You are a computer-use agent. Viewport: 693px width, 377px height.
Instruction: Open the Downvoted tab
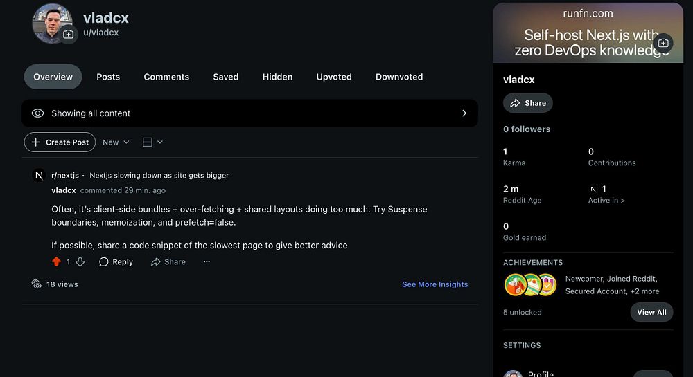pyautogui.click(x=399, y=77)
